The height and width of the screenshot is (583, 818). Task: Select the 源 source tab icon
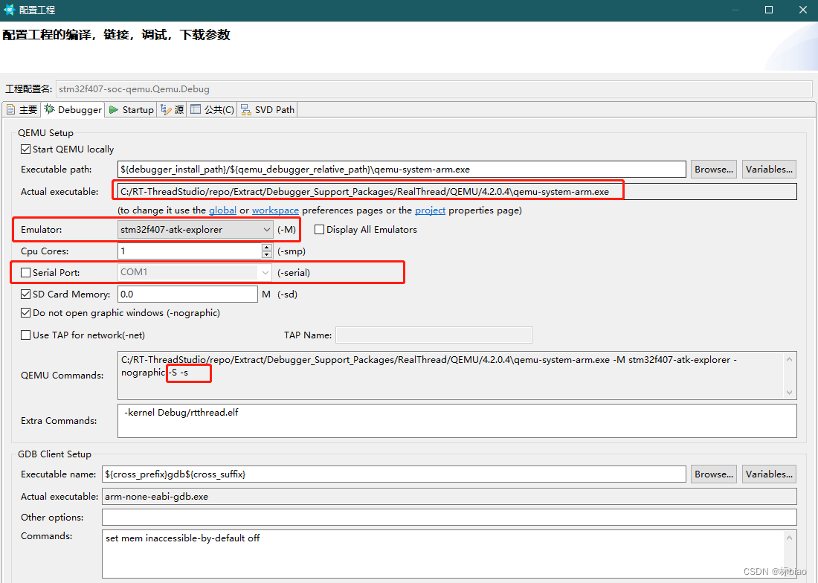(167, 109)
